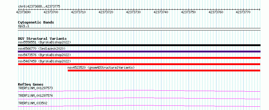Screen dimensions: 269x110
Task: Open the TRERF1|NM_033502 gene label
Action: pos(33,103)
